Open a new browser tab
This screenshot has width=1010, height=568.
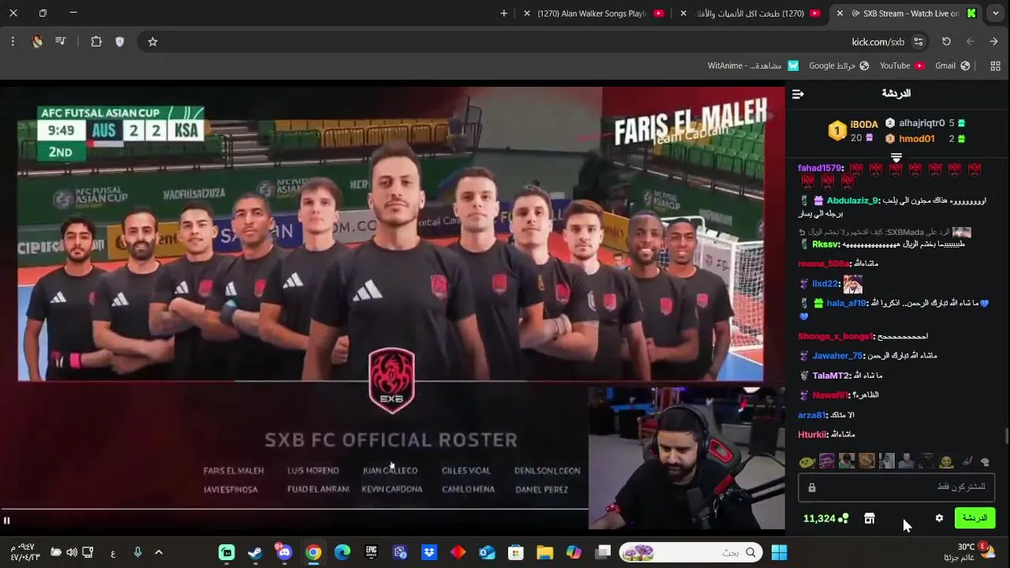pos(503,13)
